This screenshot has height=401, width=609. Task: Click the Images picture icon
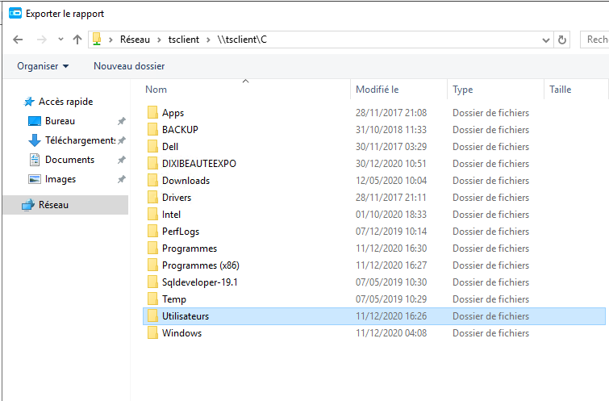point(35,179)
